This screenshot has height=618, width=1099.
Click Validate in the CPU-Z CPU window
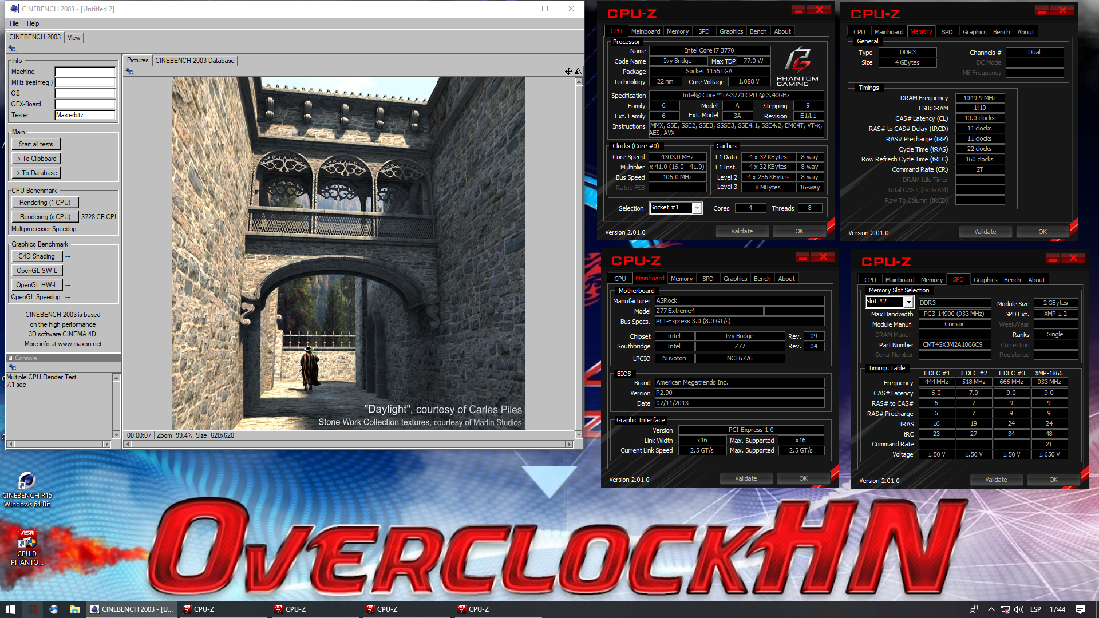(742, 231)
